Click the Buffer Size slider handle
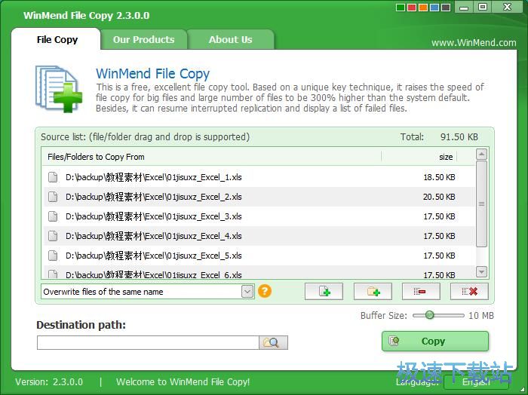The image size is (528, 395). 429,315
